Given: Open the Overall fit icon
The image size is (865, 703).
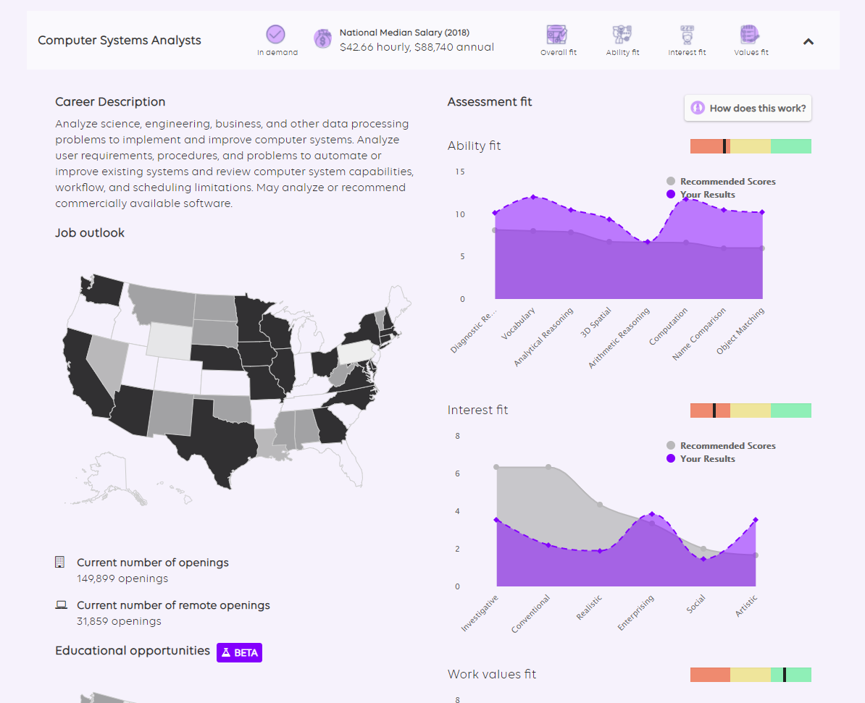Looking at the screenshot, I should [x=558, y=34].
